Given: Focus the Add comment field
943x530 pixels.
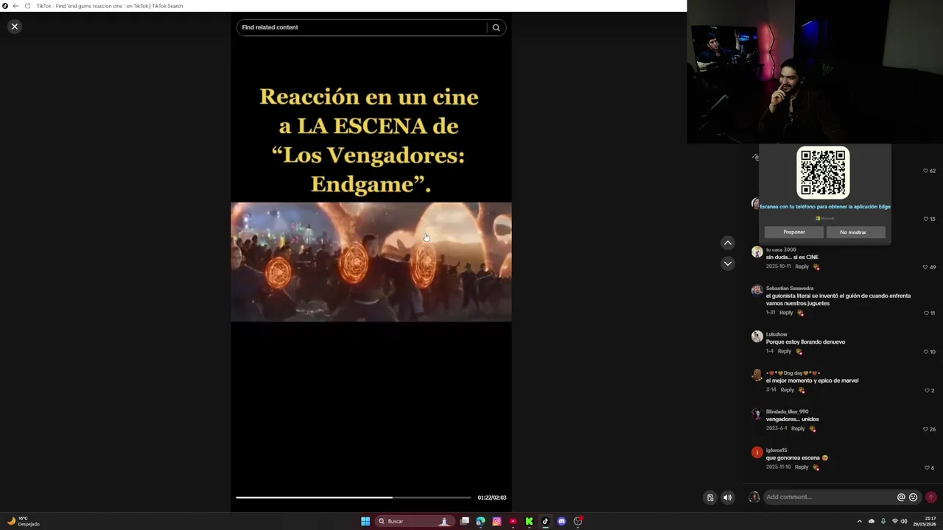Looking at the screenshot, I should (x=829, y=497).
